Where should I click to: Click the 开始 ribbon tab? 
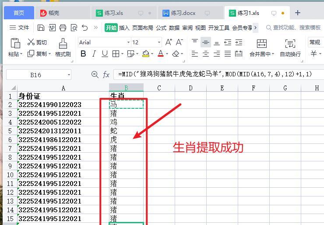pyautogui.click(x=111, y=28)
